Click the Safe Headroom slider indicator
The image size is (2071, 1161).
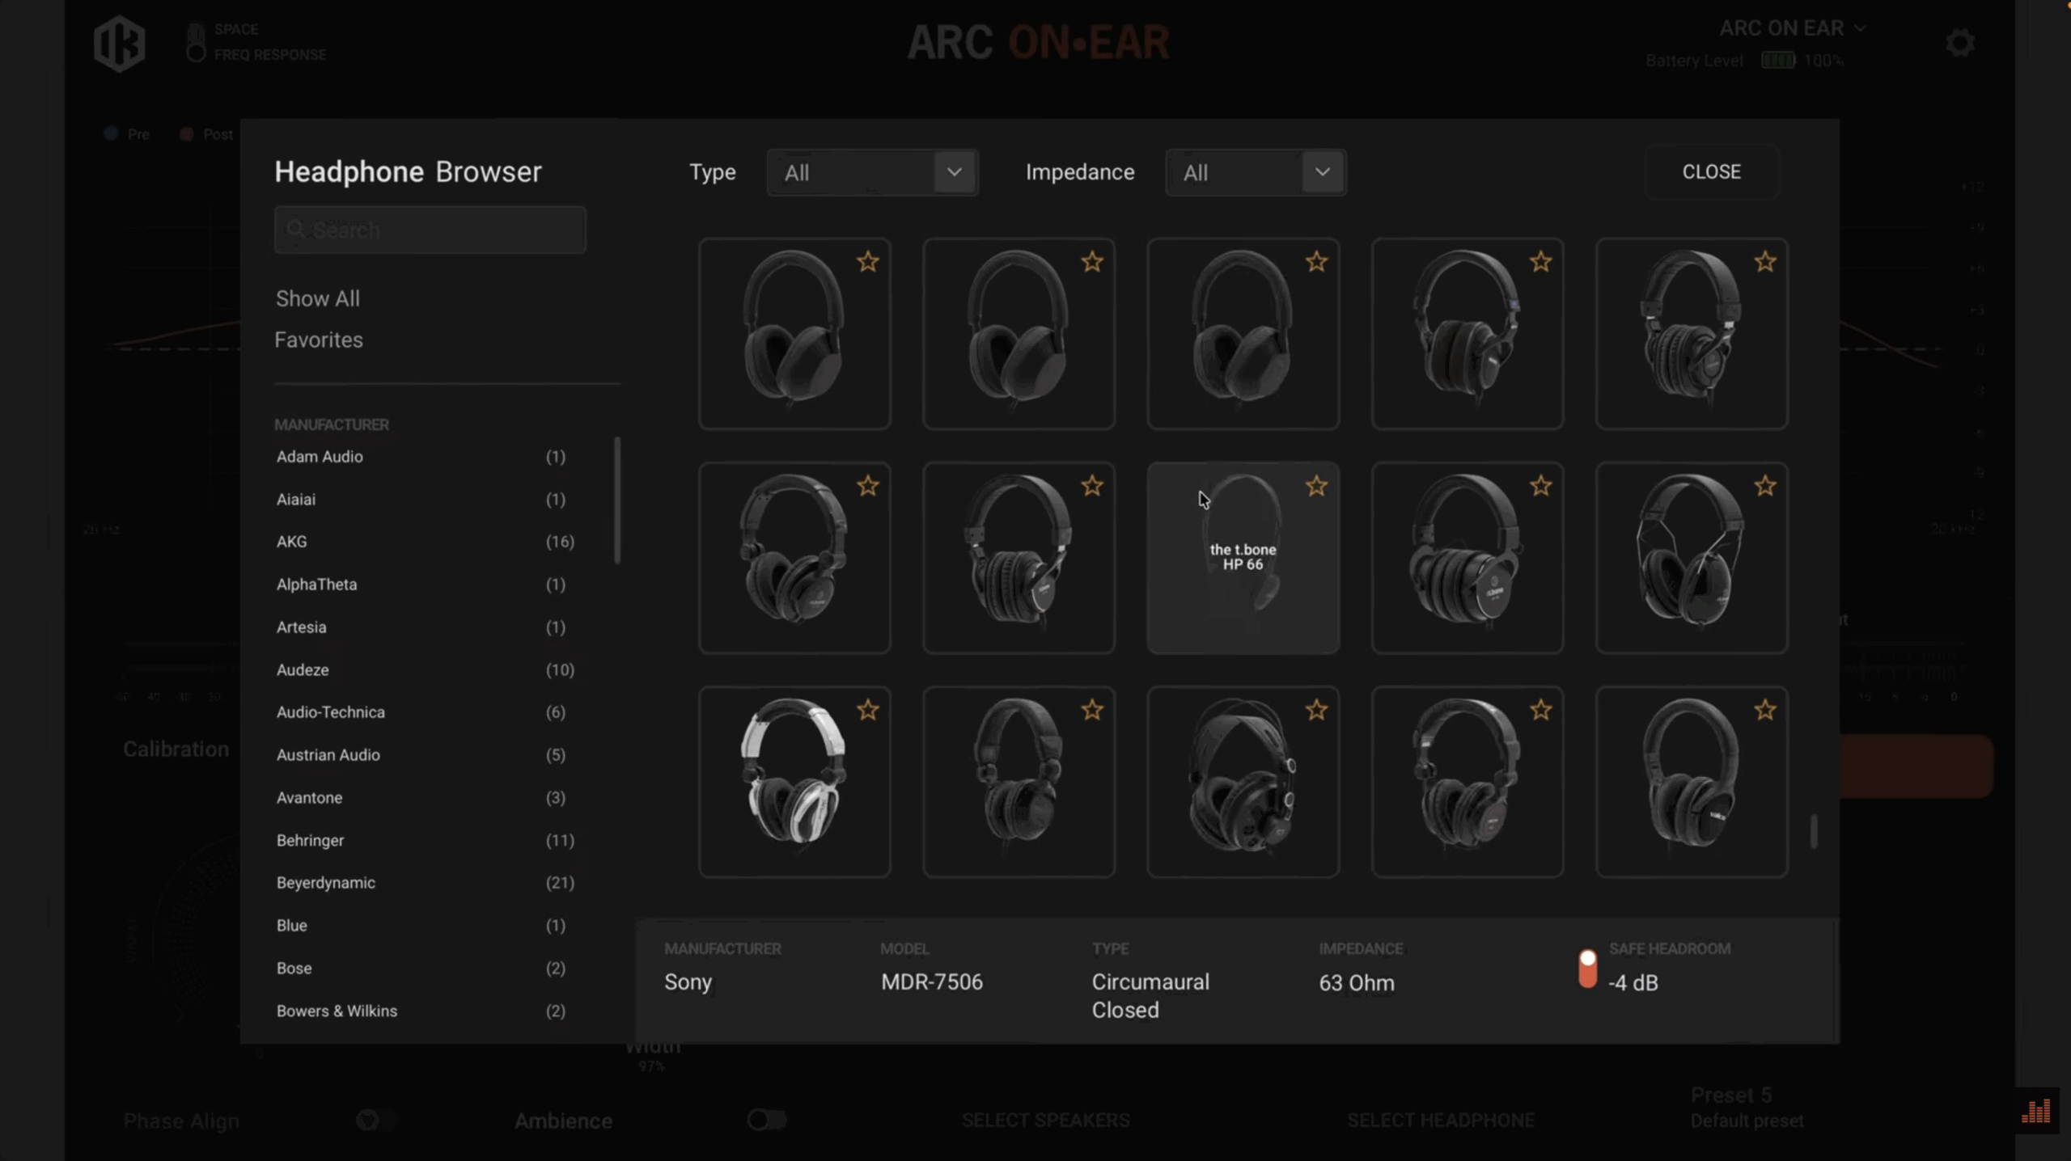1587,969
